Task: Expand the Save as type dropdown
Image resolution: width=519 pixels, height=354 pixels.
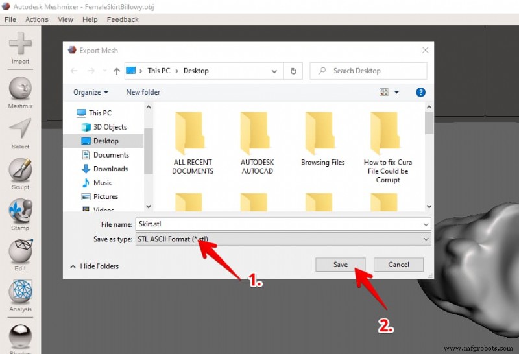Action: [283, 239]
